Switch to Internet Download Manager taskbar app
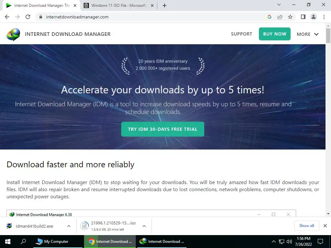 [162, 242]
